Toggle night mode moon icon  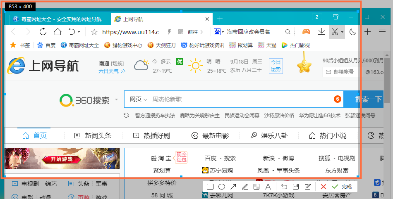[353, 32]
